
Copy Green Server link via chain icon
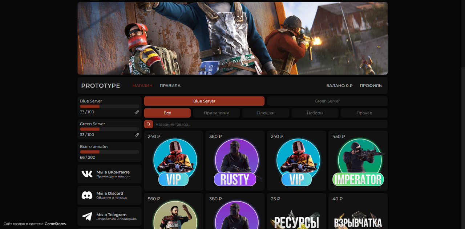137,135
